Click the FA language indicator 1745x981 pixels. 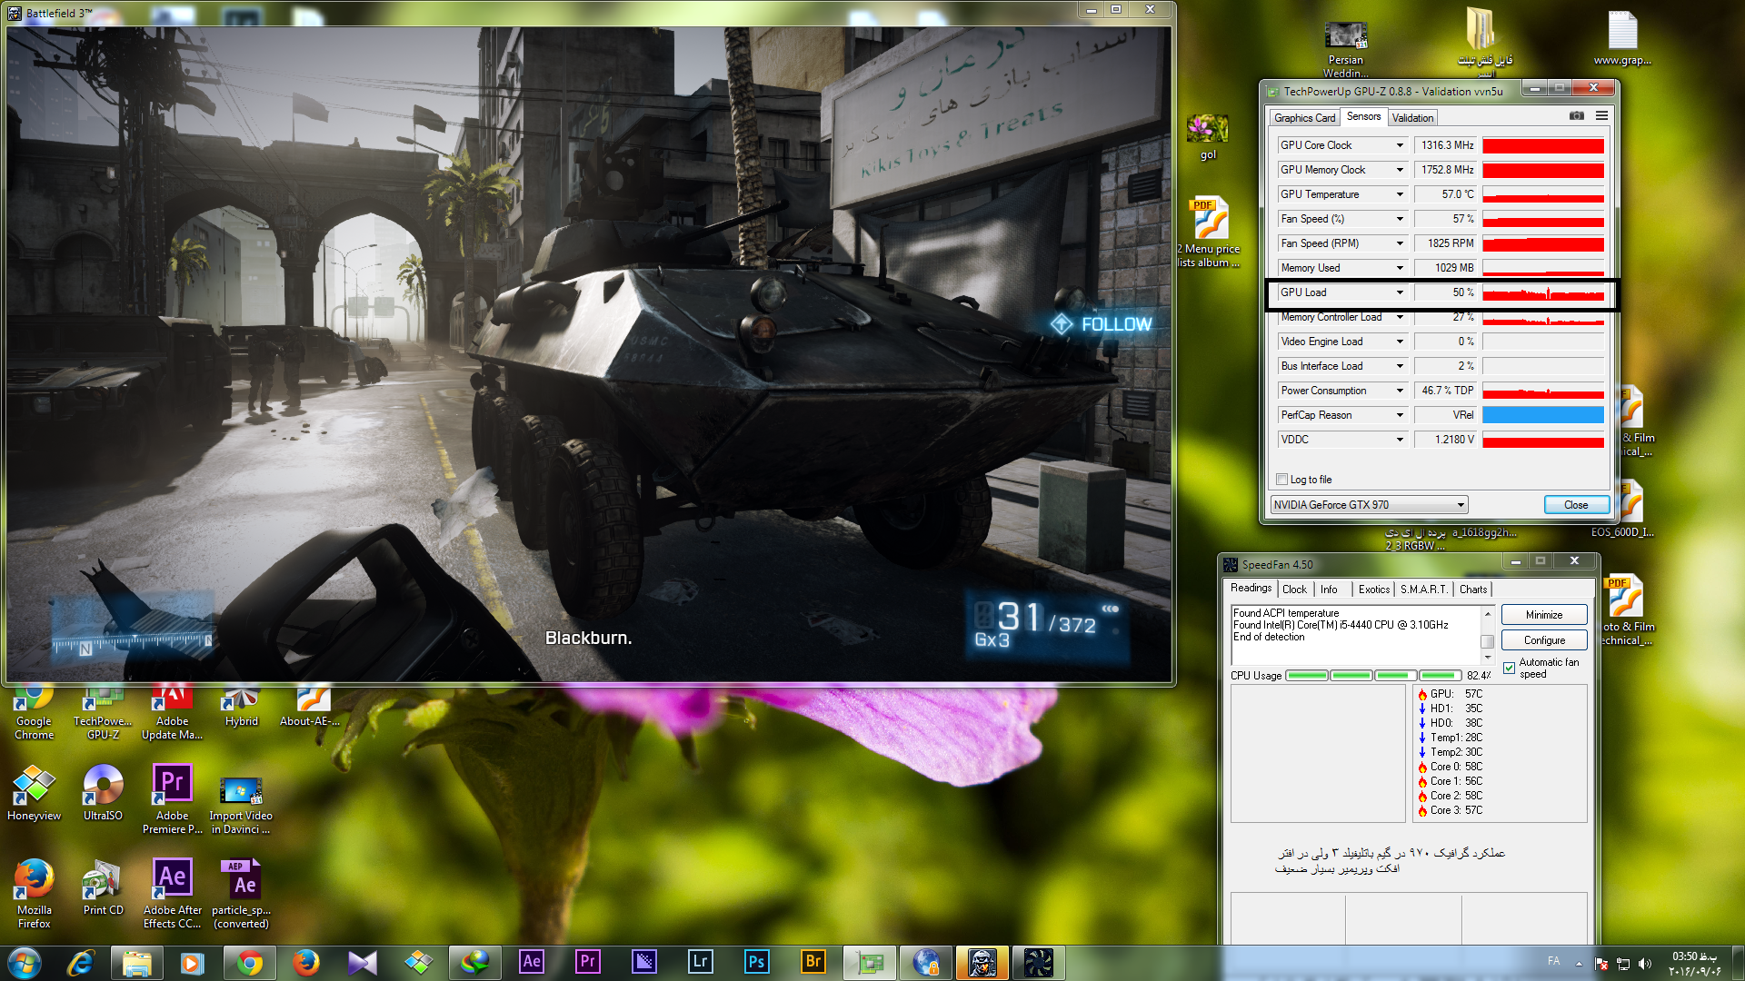[x=1553, y=961]
